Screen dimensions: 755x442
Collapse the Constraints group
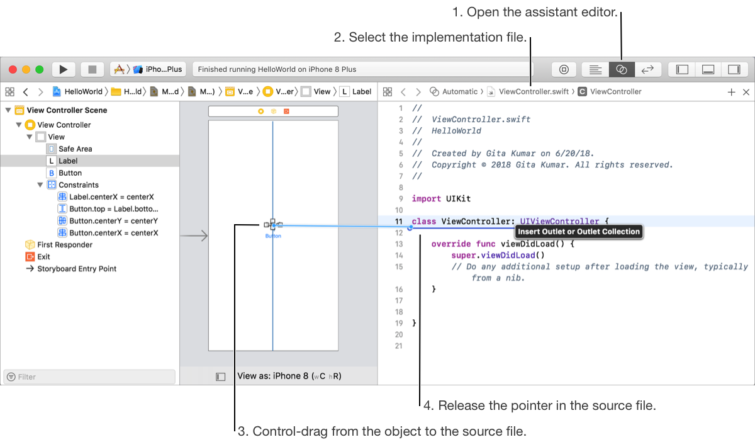click(x=40, y=185)
